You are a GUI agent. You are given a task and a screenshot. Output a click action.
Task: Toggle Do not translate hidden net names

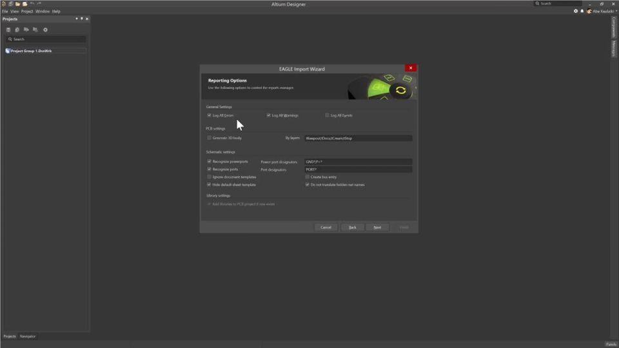[307, 184]
